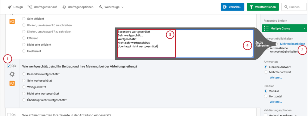Select 'Sehr wertgeschätzt' radio in Q3
The width and height of the screenshot is (308, 116).
pyautogui.click(x=24, y=81)
